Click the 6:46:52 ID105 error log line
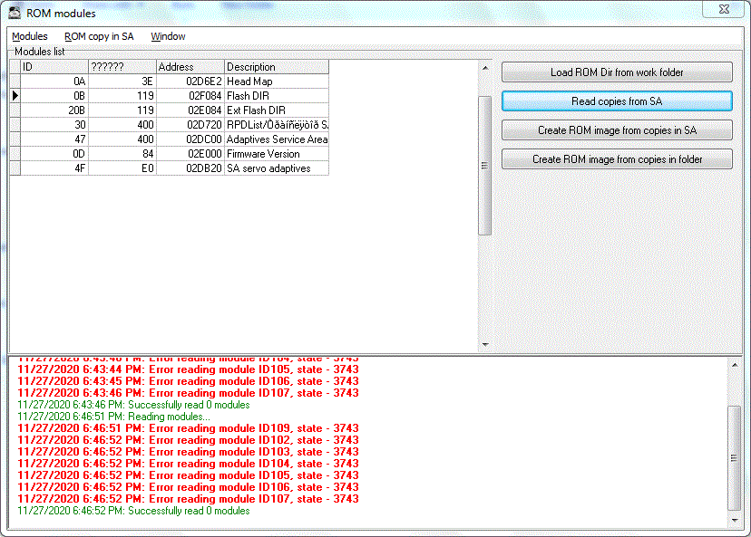Screen dimensions: 751x537 click(189, 475)
